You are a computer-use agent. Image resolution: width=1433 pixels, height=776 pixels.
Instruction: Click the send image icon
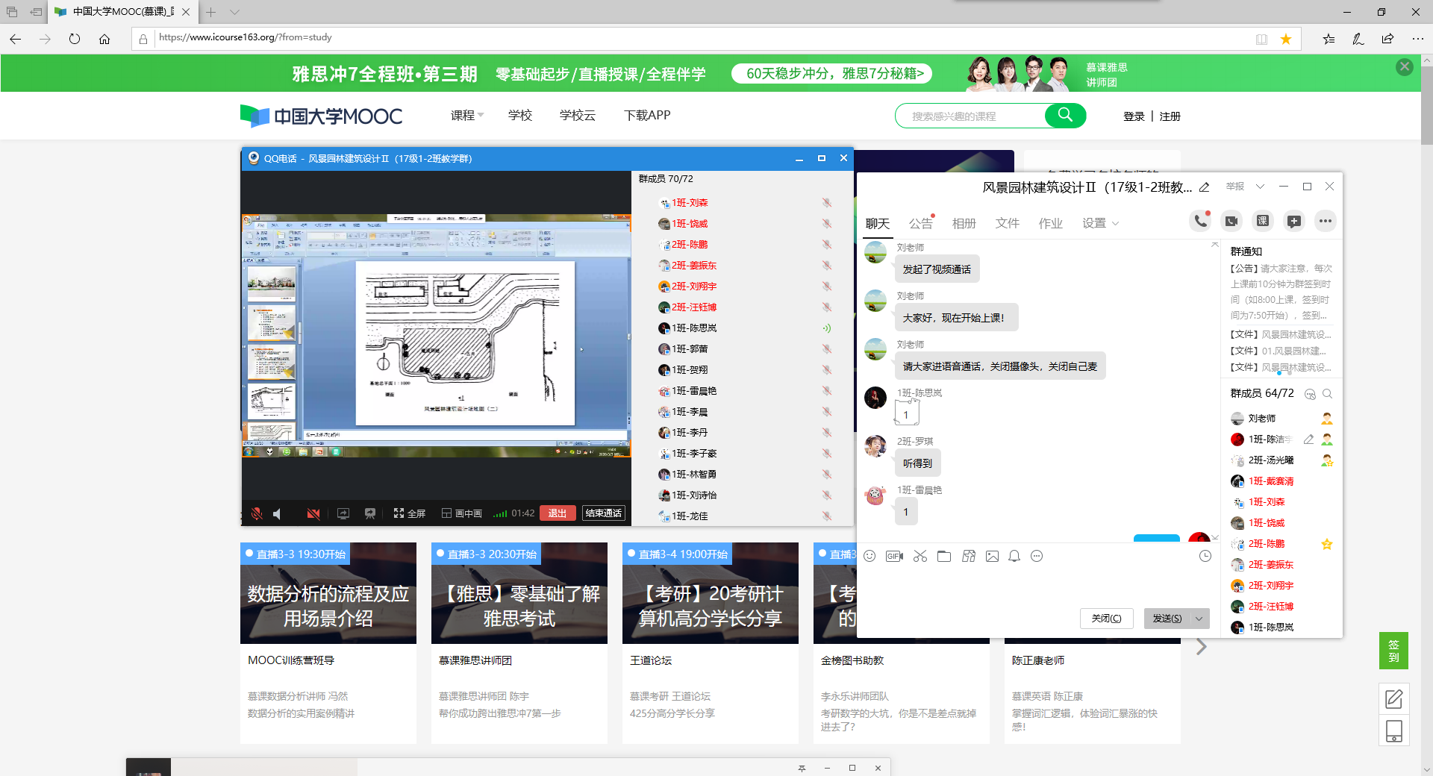[x=992, y=556]
